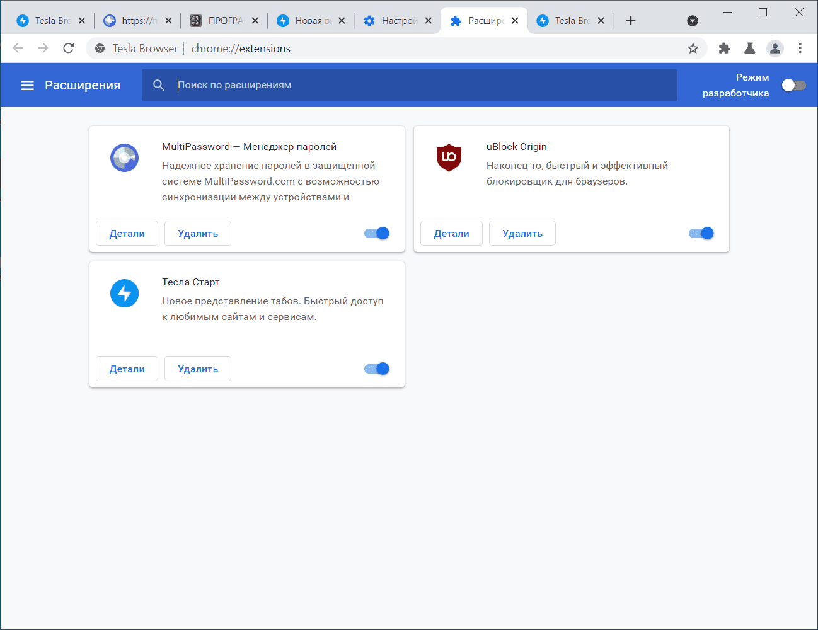Minimize the browser window

727,13
